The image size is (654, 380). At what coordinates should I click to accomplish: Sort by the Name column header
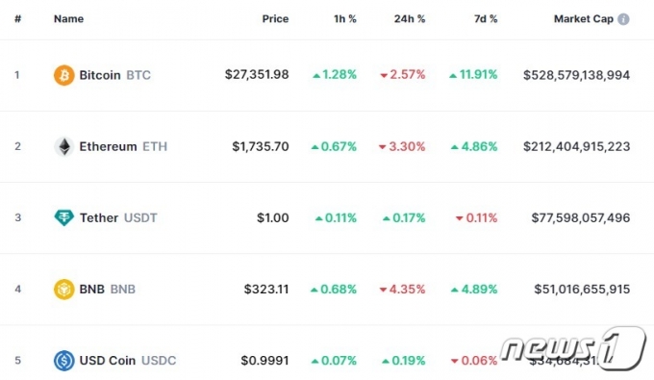(x=69, y=19)
